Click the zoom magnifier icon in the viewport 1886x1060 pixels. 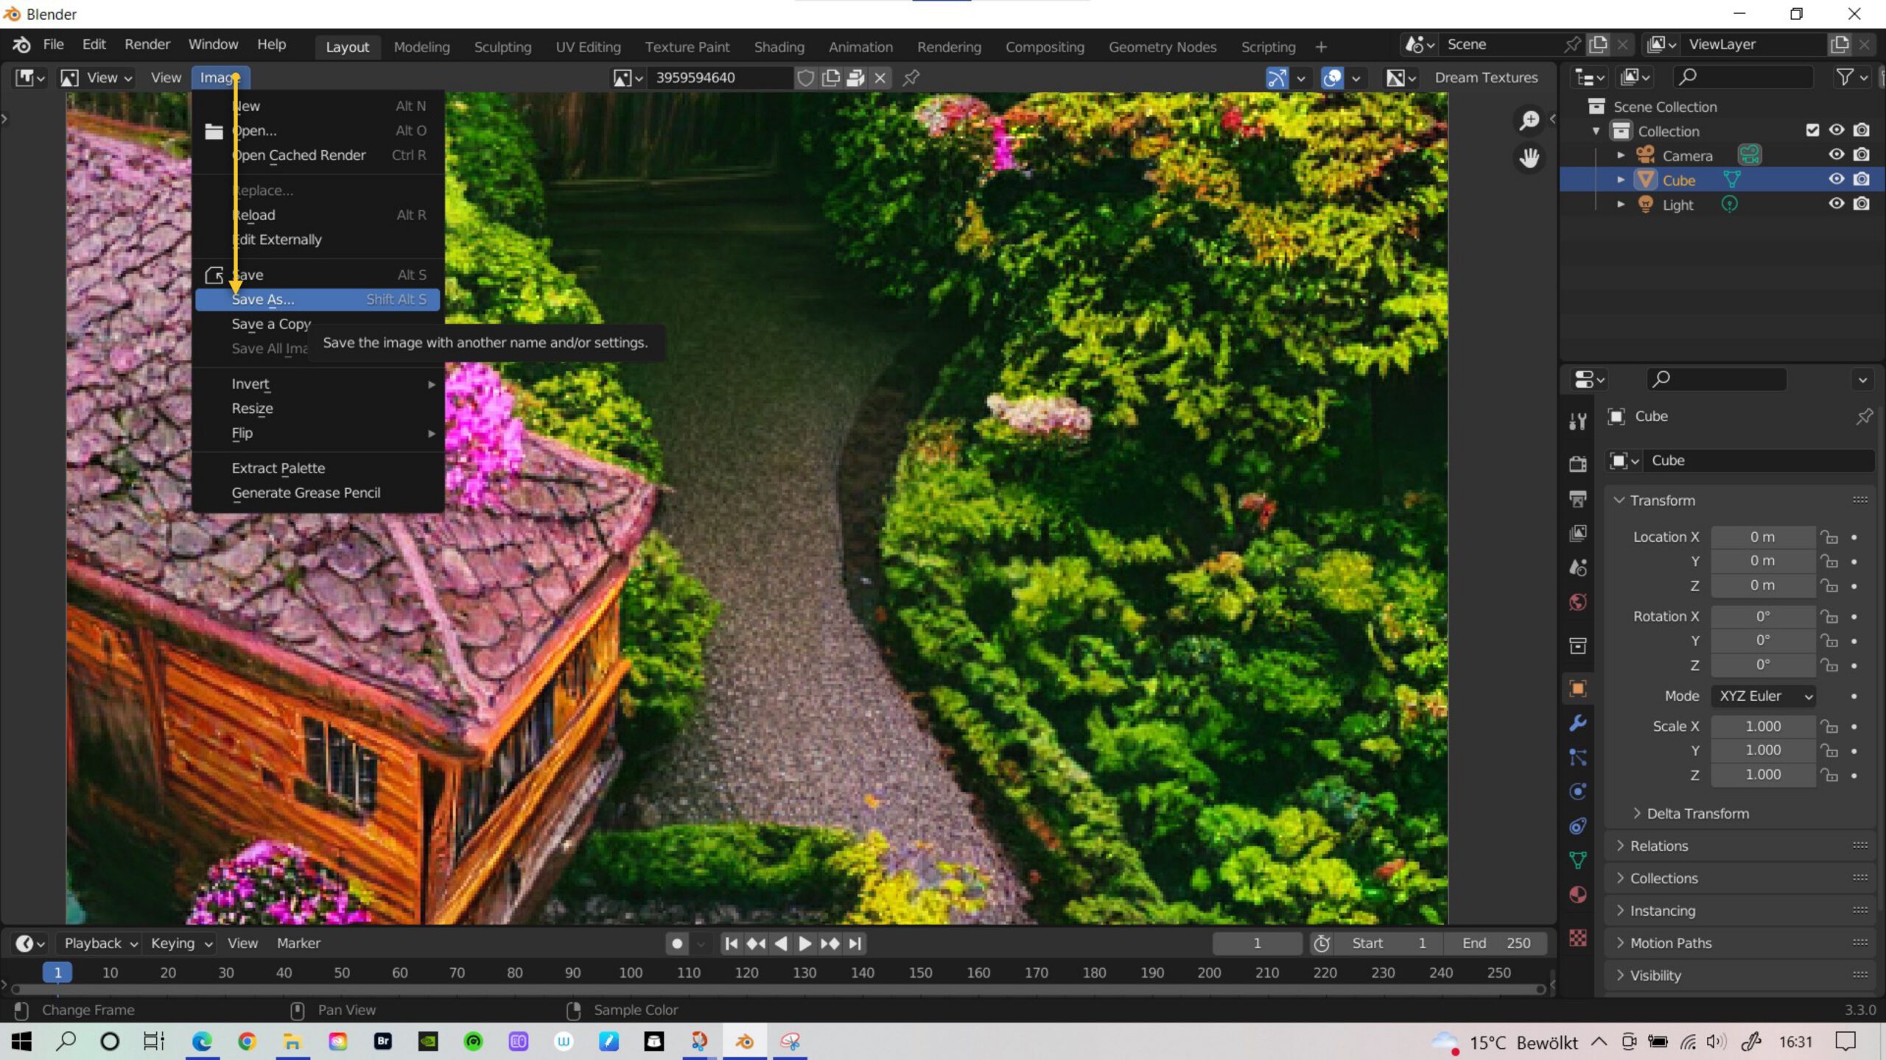(1529, 120)
